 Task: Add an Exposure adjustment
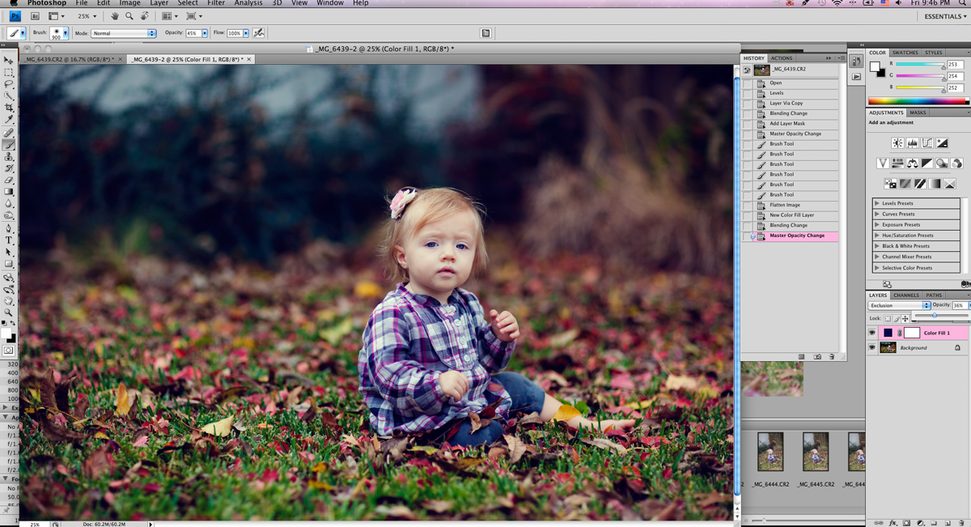pos(942,142)
